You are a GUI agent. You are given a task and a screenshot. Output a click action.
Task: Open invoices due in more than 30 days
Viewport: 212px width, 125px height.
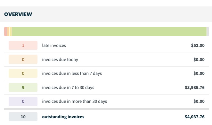coord(75,102)
